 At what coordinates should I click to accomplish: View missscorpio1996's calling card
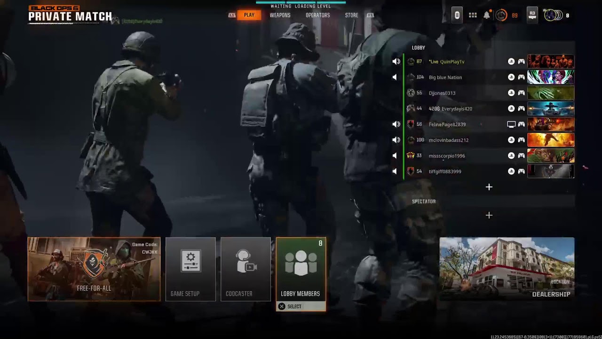(x=551, y=156)
